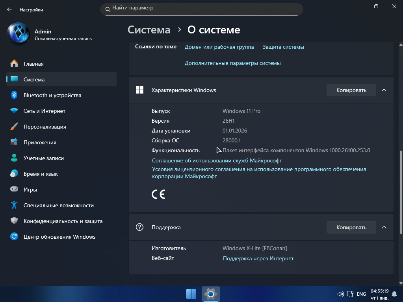Open Специальные возможности in the sidebar
This screenshot has width=403, height=302.
(x=61, y=205)
